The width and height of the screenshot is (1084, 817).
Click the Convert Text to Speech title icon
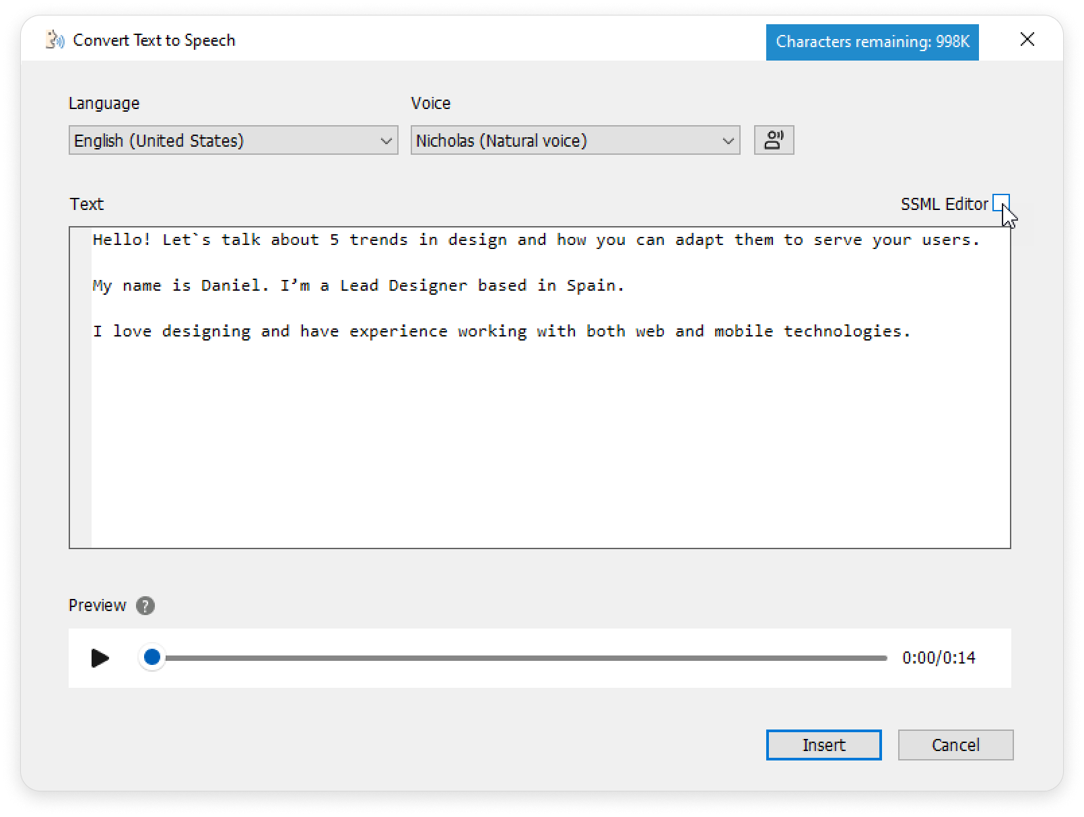click(55, 40)
